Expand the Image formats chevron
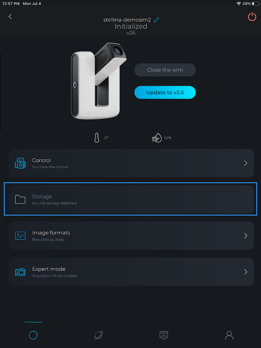Image resolution: width=261 pixels, height=348 pixels. (x=246, y=236)
